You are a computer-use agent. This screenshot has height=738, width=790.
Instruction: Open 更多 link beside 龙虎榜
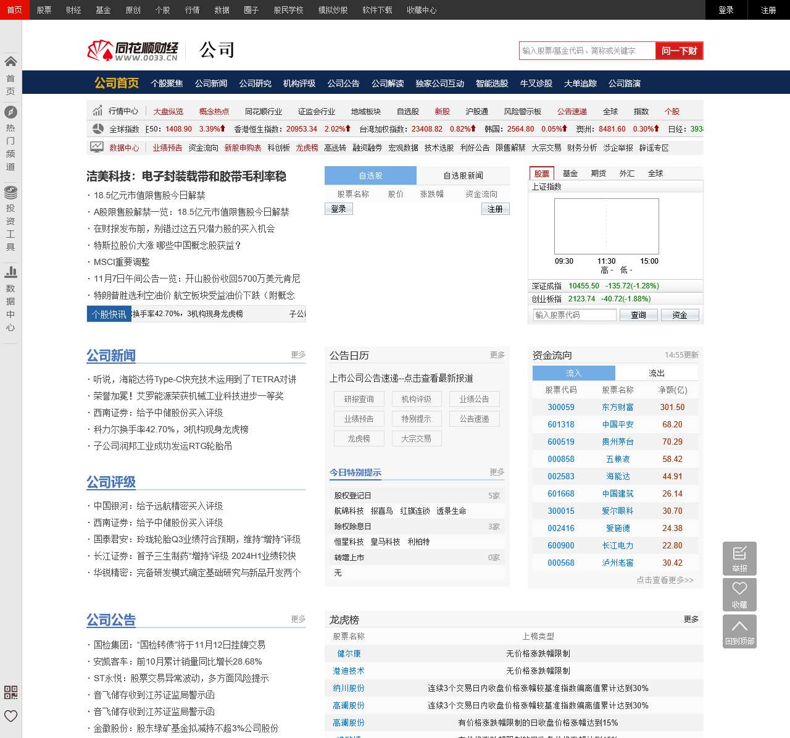691,619
